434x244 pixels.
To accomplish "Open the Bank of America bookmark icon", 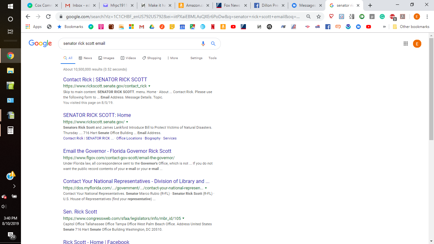I will click(307, 27).
